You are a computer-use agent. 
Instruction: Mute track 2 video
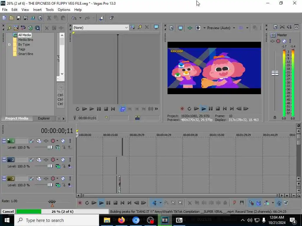pyautogui.click(x=63, y=160)
